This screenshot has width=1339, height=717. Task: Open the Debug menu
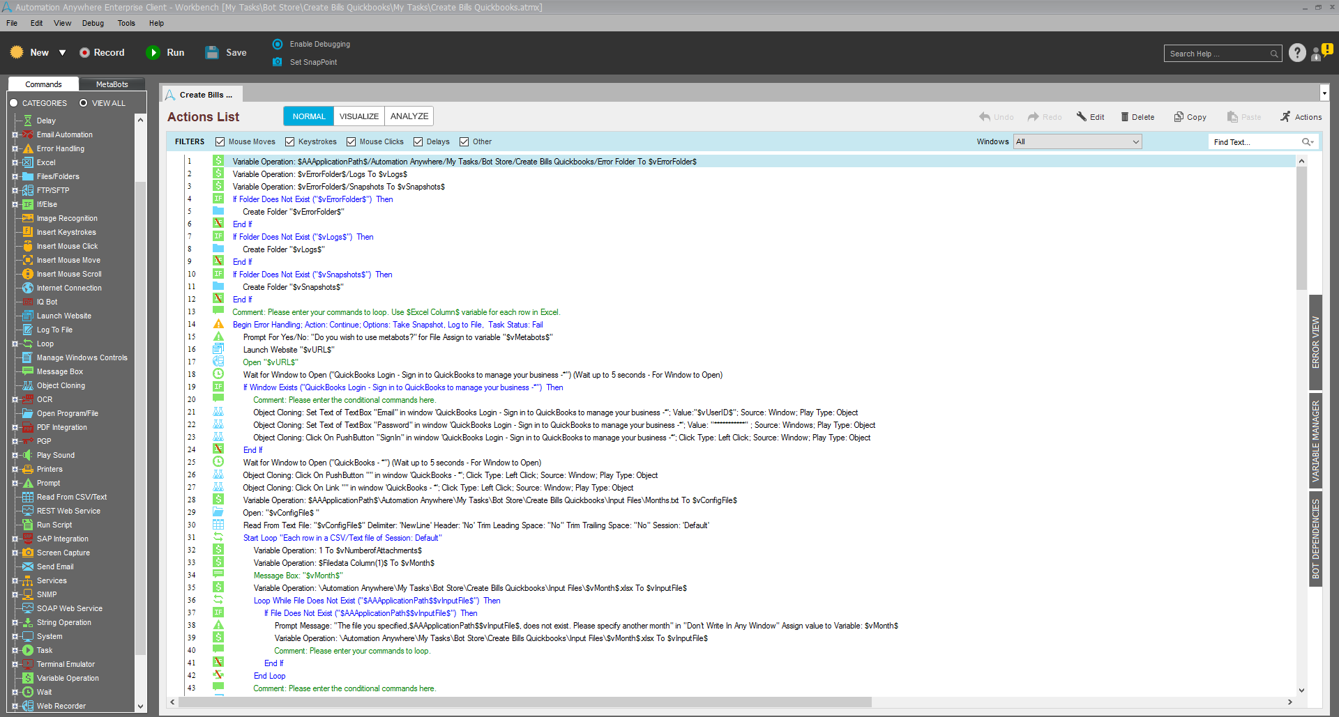[x=93, y=23]
